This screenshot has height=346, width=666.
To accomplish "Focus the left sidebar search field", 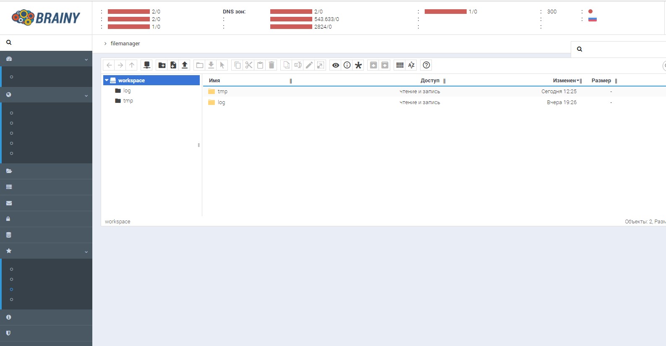I will 46,42.
